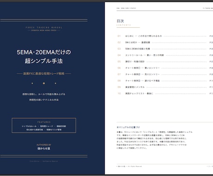213x176 pixels.
Task: Click the "CONTENTS" label under 目次
Action: coord(124,25)
